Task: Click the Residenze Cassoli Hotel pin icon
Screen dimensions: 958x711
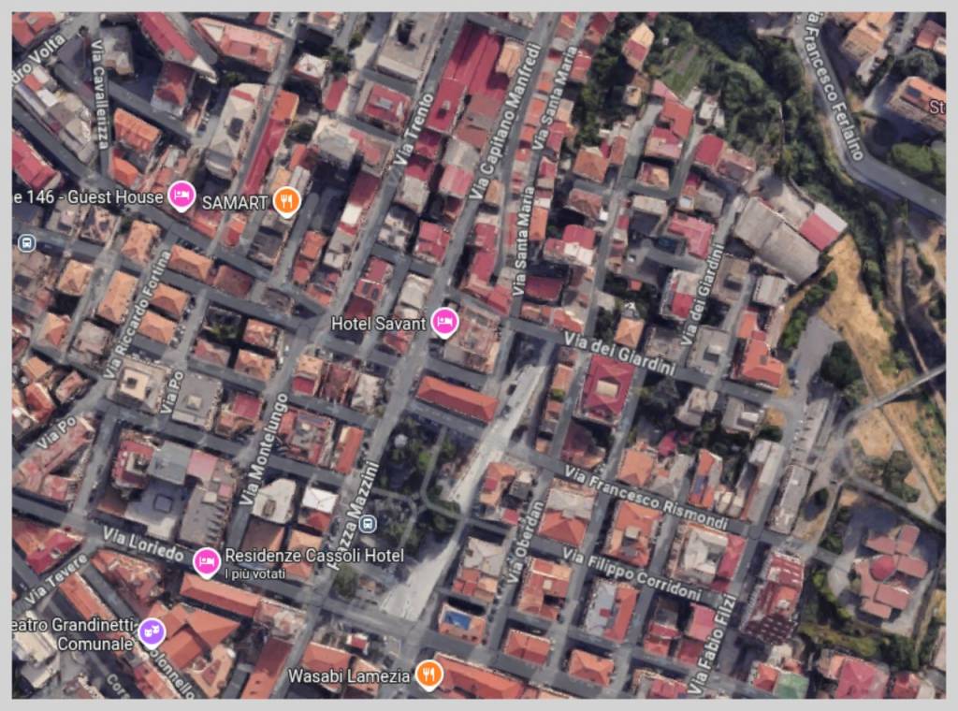Action: [206, 559]
